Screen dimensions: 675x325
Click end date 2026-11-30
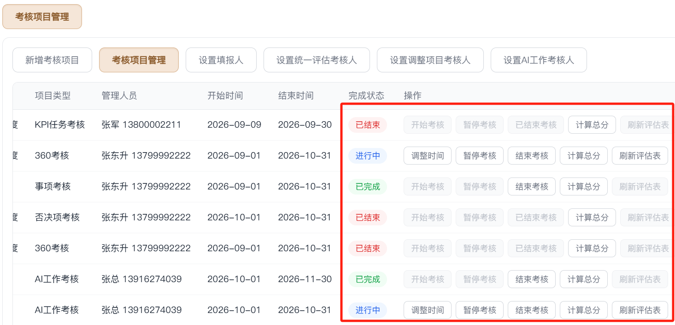pyautogui.click(x=305, y=279)
